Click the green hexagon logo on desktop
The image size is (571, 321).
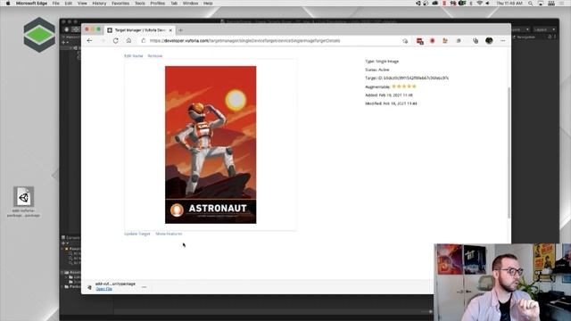coord(39,35)
